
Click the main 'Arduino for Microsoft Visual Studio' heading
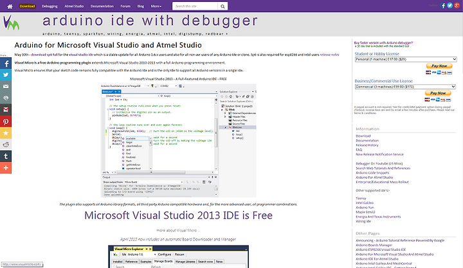pos(108,45)
